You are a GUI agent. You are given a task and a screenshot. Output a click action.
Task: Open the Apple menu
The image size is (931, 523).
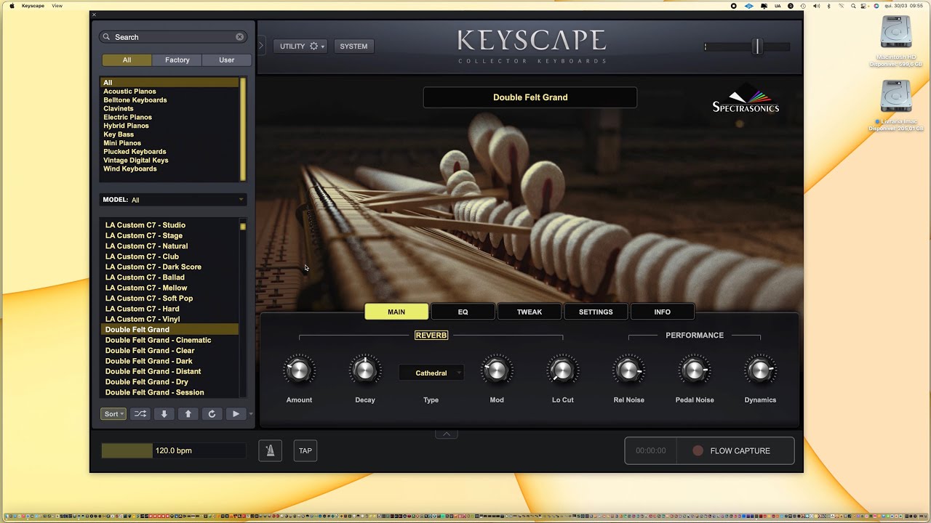click(12, 5)
